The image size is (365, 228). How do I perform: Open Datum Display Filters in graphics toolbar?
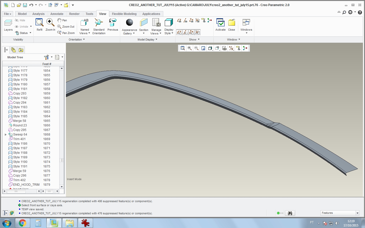231,48
